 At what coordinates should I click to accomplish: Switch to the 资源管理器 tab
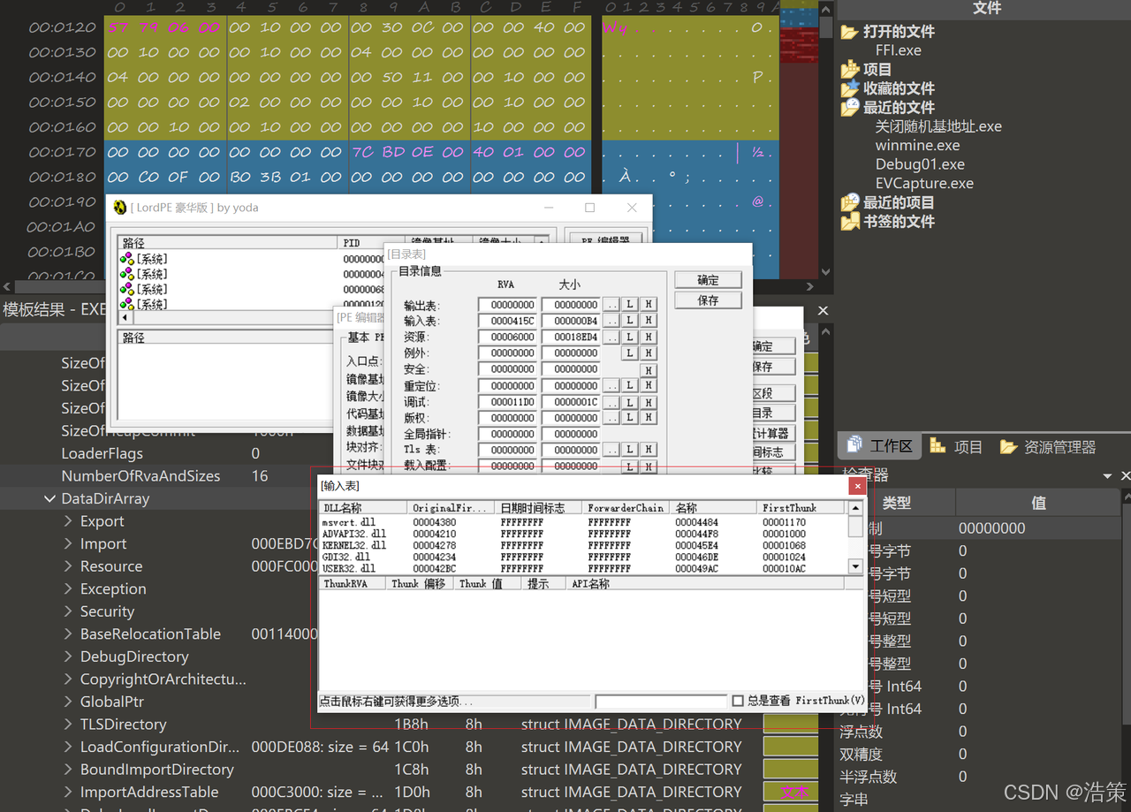[1048, 446]
